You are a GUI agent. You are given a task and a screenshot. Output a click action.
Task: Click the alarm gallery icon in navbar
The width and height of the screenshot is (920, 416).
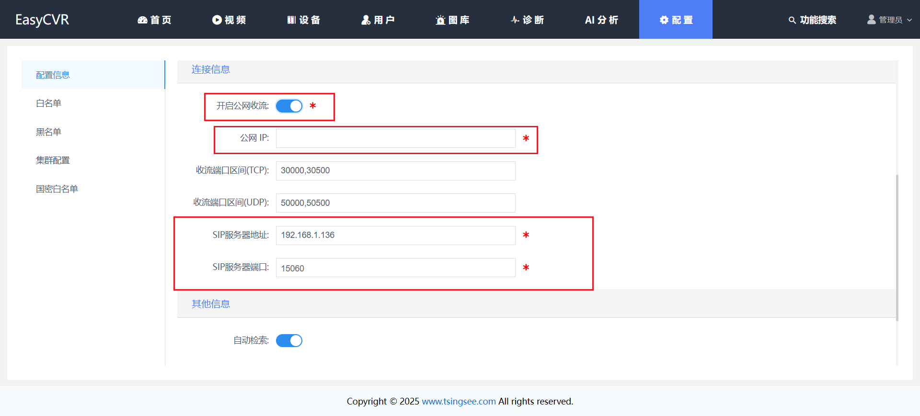point(440,20)
